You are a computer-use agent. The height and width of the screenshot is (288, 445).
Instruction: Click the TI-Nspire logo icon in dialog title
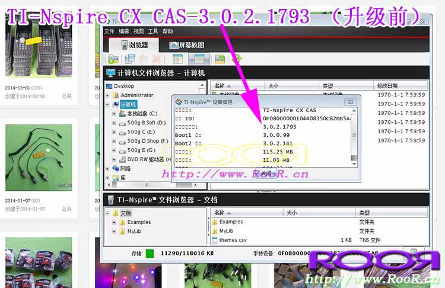[179, 102]
